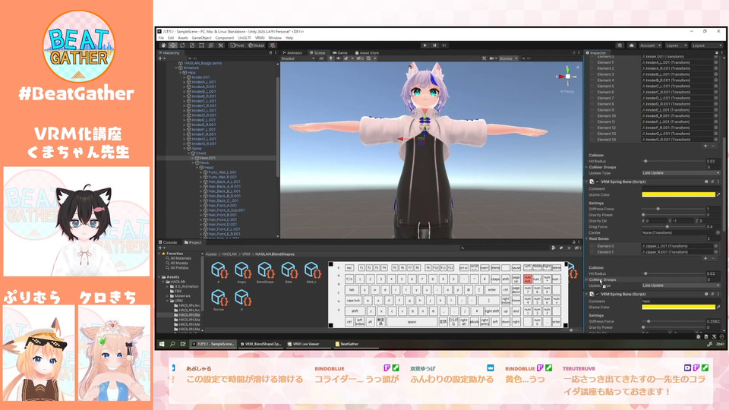Viewport: 729px width, 410px height.
Task: Toggle the Pivot handle position button
Action: (x=238, y=46)
